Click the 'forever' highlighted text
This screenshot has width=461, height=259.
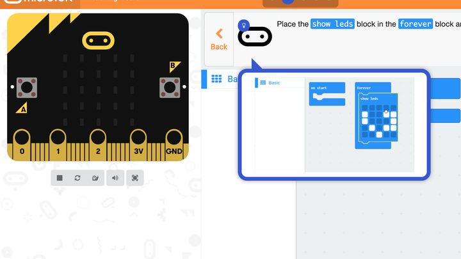point(416,24)
